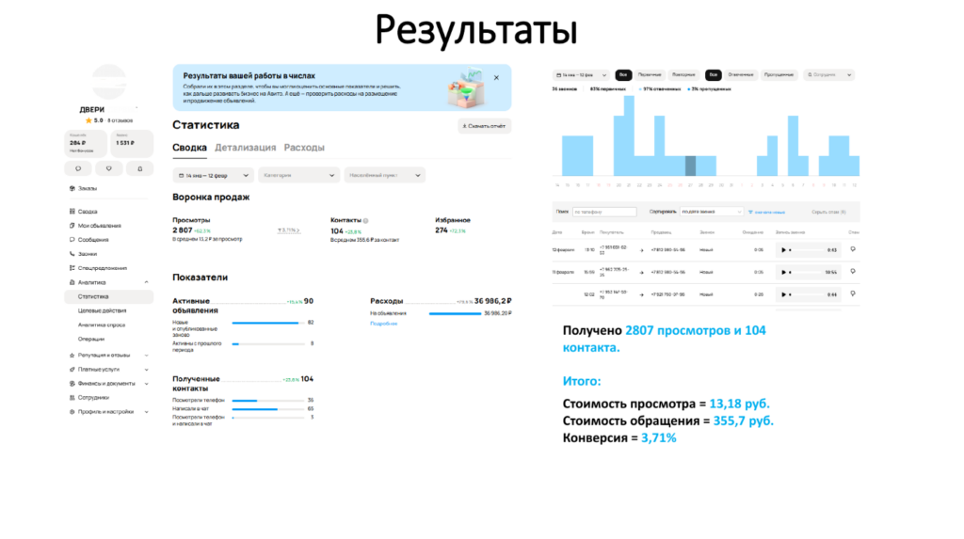The width and height of the screenshot is (964, 539).
Task: Filter calls by Первичные
Action: [x=650, y=75]
